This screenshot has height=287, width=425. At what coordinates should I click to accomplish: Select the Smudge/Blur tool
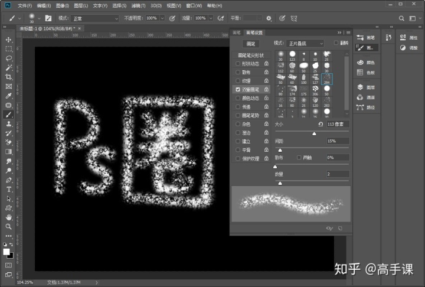[x=9, y=161]
